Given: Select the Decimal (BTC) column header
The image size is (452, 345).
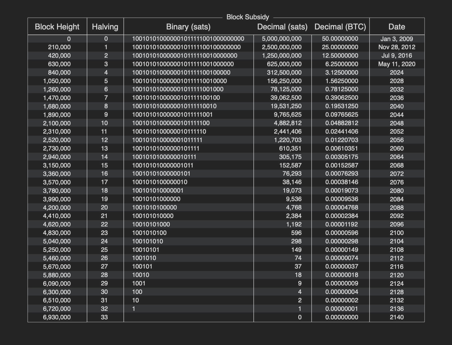Looking at the screenshot, I should point(340,27).
